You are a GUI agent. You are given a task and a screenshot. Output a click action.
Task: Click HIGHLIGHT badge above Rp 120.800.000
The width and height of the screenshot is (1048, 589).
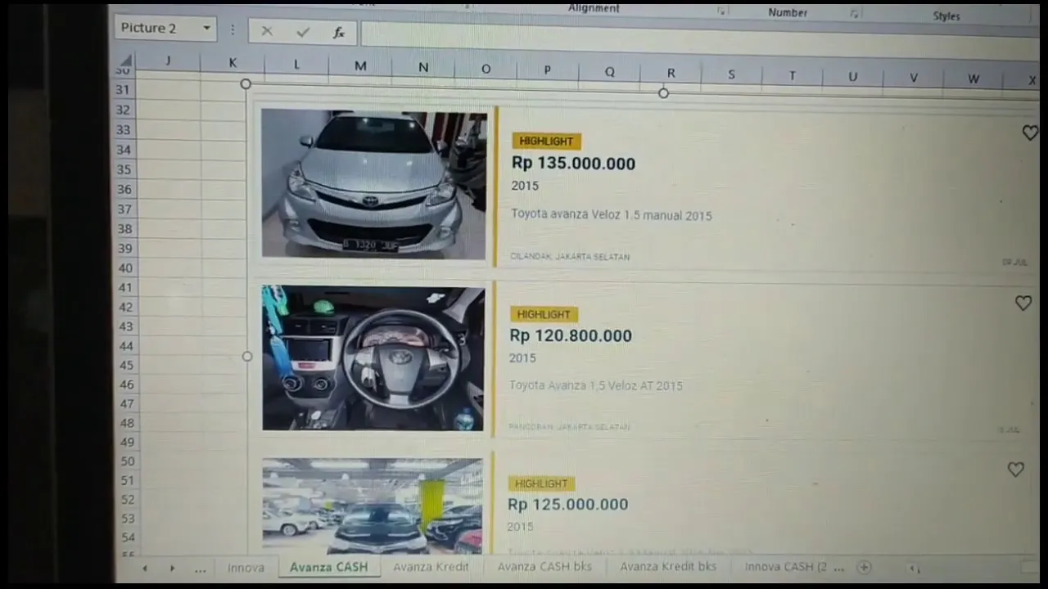544,314
